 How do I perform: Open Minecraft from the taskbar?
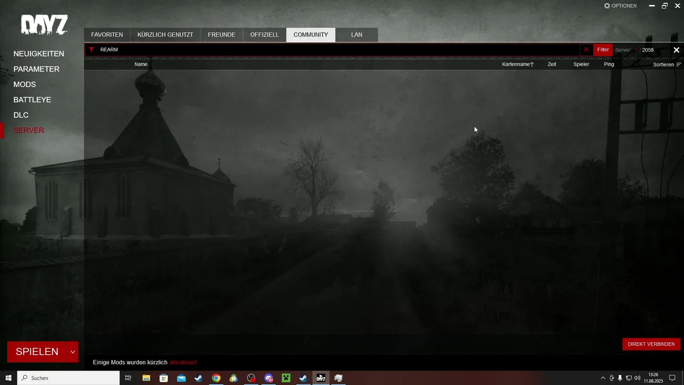pyautogui.click(x=286, y=378)
